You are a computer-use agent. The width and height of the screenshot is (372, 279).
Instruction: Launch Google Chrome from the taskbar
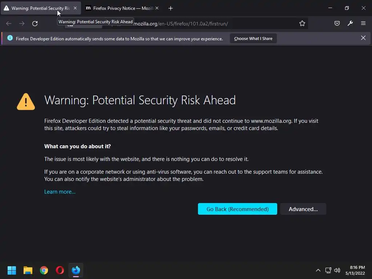(x=44, y=270)
